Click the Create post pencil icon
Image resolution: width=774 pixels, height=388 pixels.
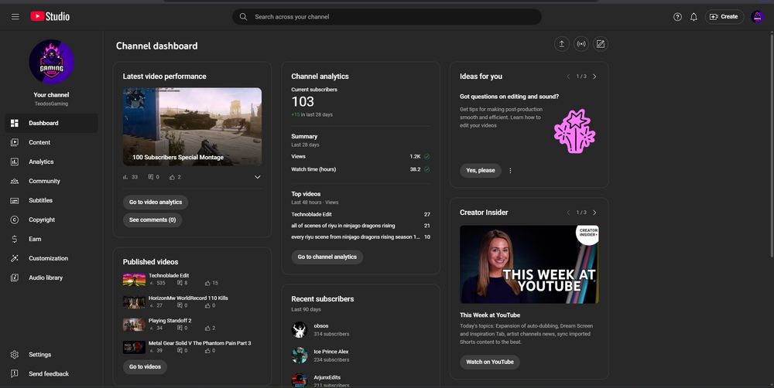601,44
